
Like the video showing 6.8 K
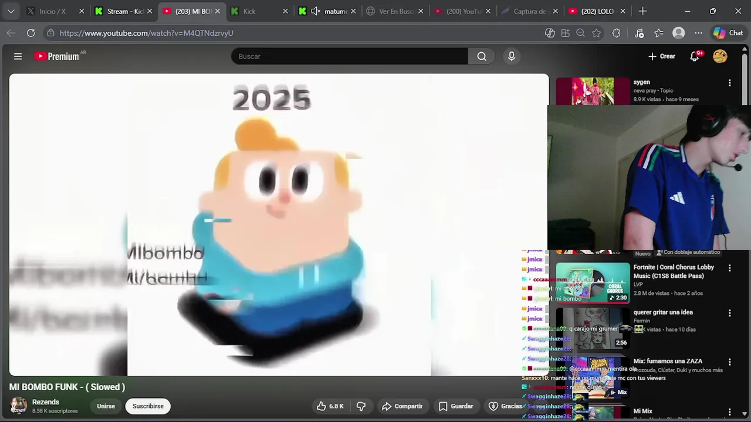(x=330, y=406)
